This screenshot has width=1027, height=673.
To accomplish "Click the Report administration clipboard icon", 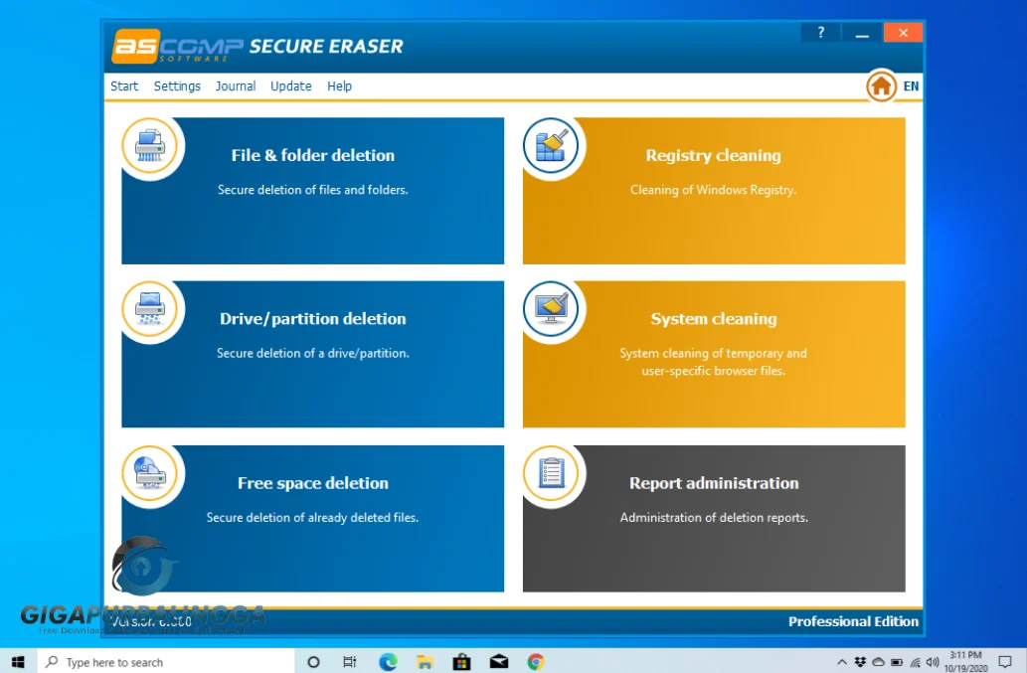I will (551, 472).
